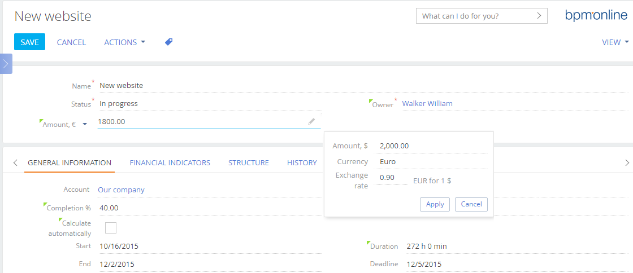Click the pencil edit icon in Amount field
The height and width of the screenshot is (273, 633).
pos(311,121)
